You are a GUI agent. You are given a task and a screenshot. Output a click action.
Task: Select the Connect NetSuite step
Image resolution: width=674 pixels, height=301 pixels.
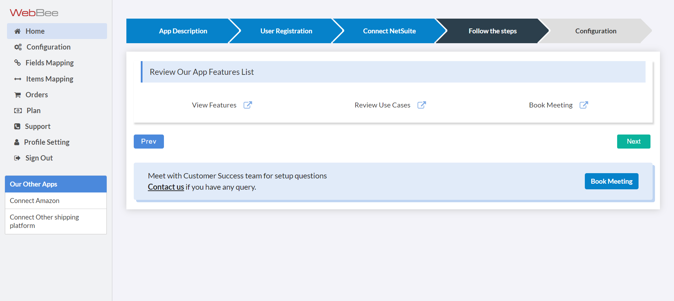[389, 31]
